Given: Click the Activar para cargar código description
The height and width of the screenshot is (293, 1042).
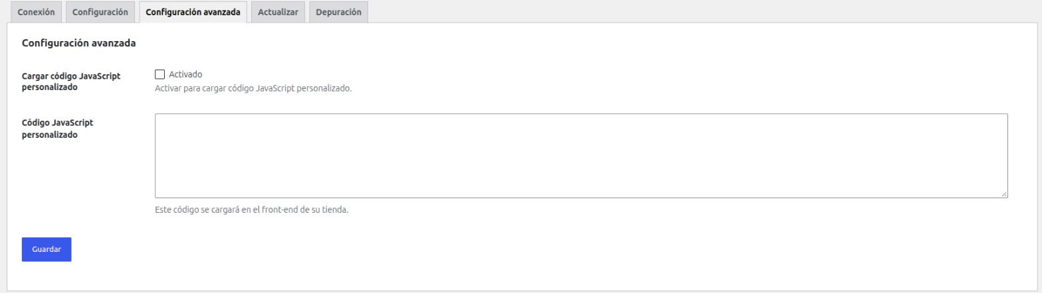Looking at the screenshot, I should (253, 88).
